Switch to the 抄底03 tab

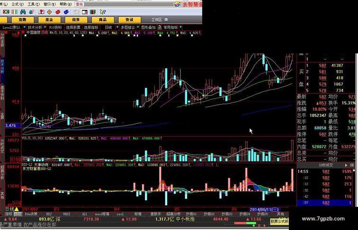(227, 214)
